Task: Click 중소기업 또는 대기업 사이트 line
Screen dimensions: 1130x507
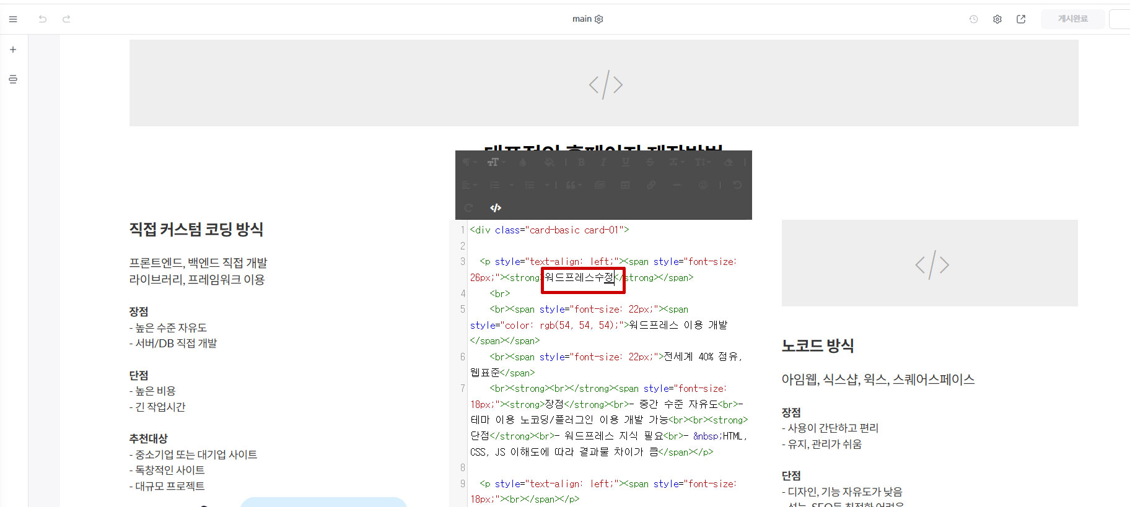Action: pyautogui.click(x=193, y=454)
